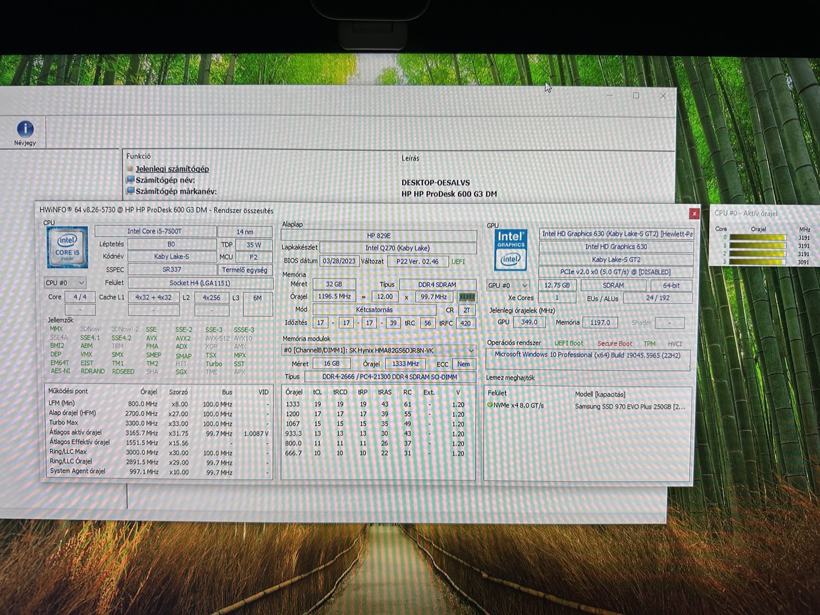Open the GPU #0 selector dropdown
820x615 pixels.
pyautogui.click(x=508, y=285)
